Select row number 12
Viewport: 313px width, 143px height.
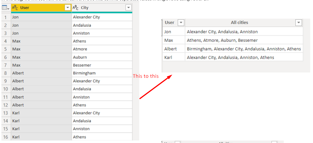(6, 105)
